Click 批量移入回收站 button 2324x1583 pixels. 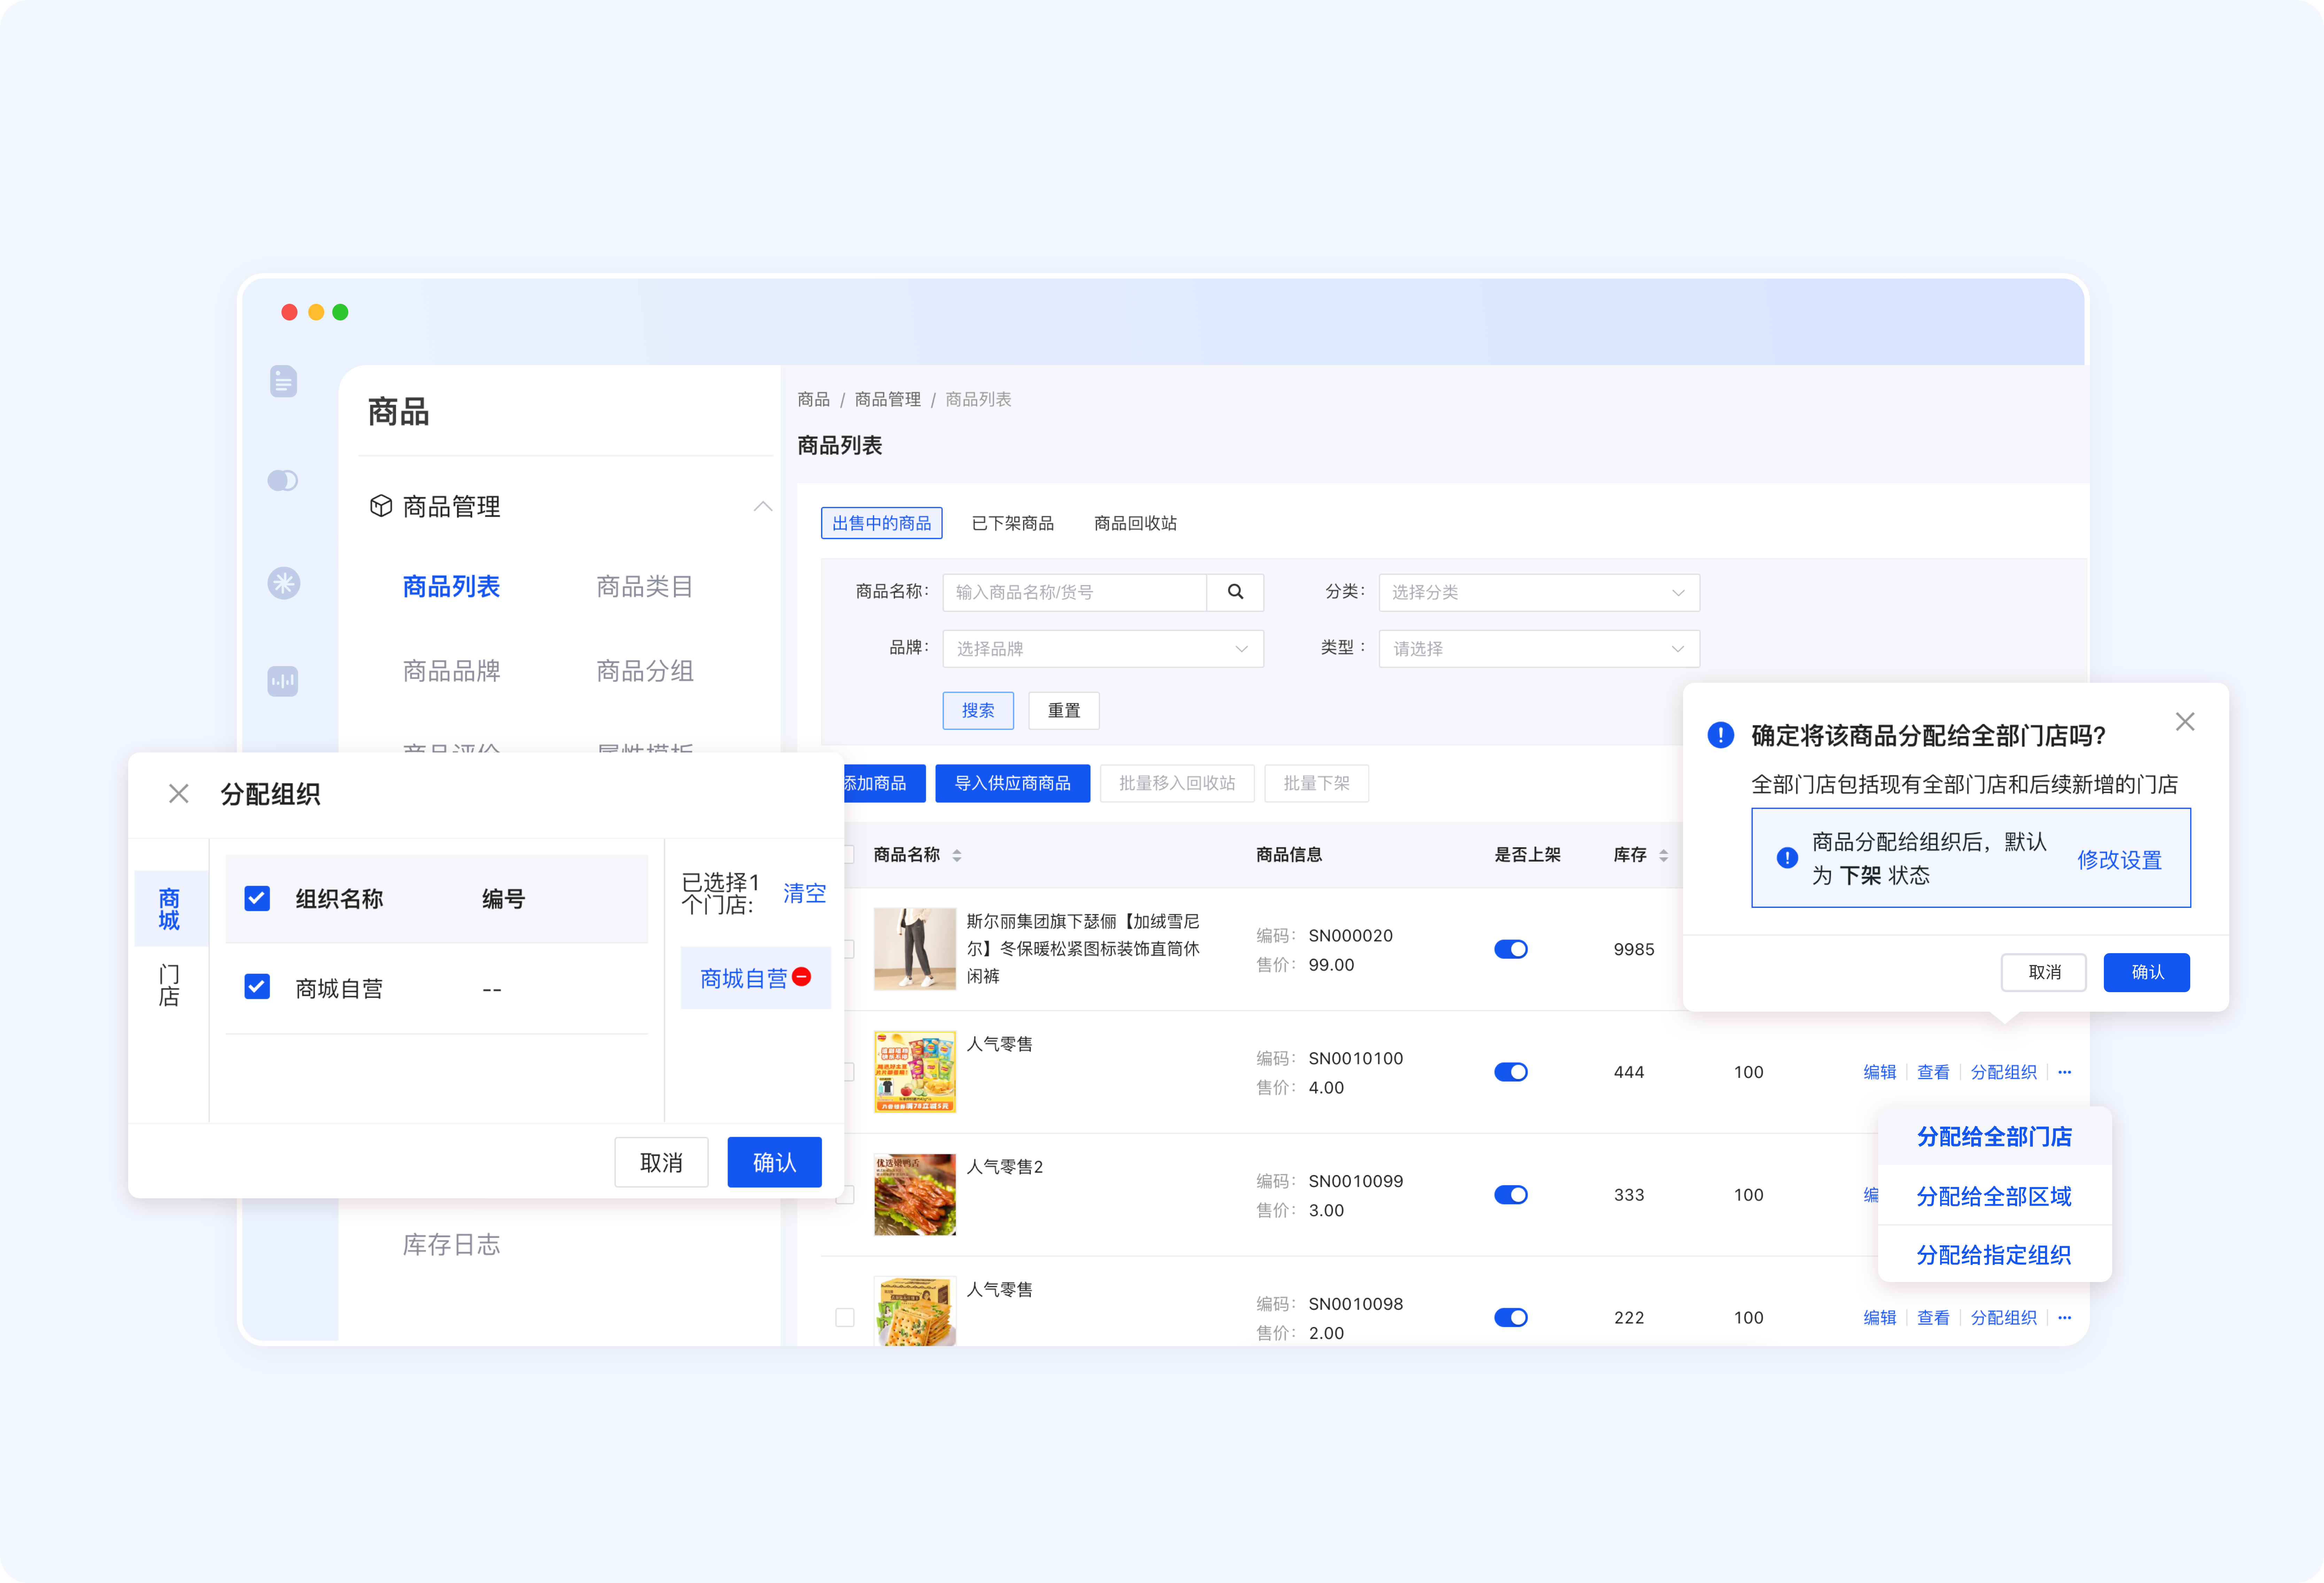(1177, 783)
